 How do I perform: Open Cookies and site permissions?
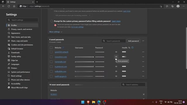click(22, 45)
